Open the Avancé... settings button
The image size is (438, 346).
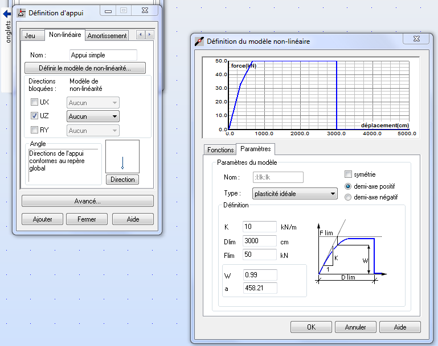88,201
